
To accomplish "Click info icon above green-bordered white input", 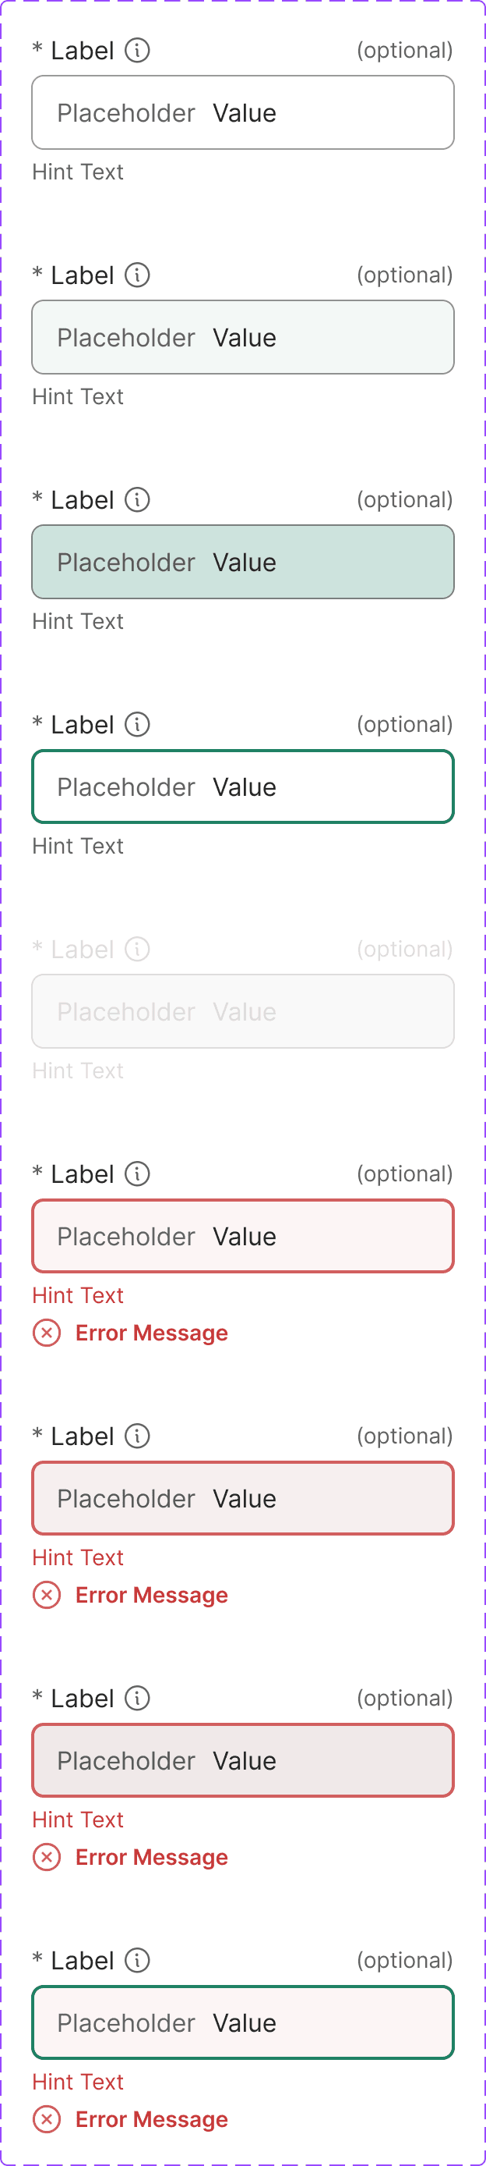I will 137,724.
